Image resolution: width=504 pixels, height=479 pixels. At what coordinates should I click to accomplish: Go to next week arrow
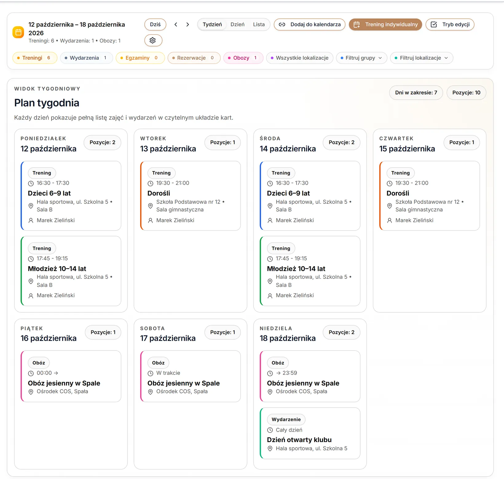187,25
